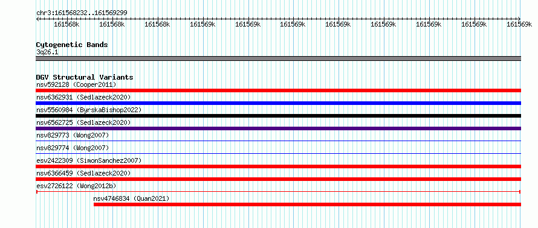Click the black nsv5560984 variant bar
This screenshot has height=228, width=538.
(278, 116)
